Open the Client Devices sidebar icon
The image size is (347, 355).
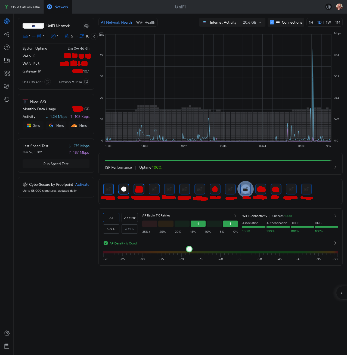7,60
